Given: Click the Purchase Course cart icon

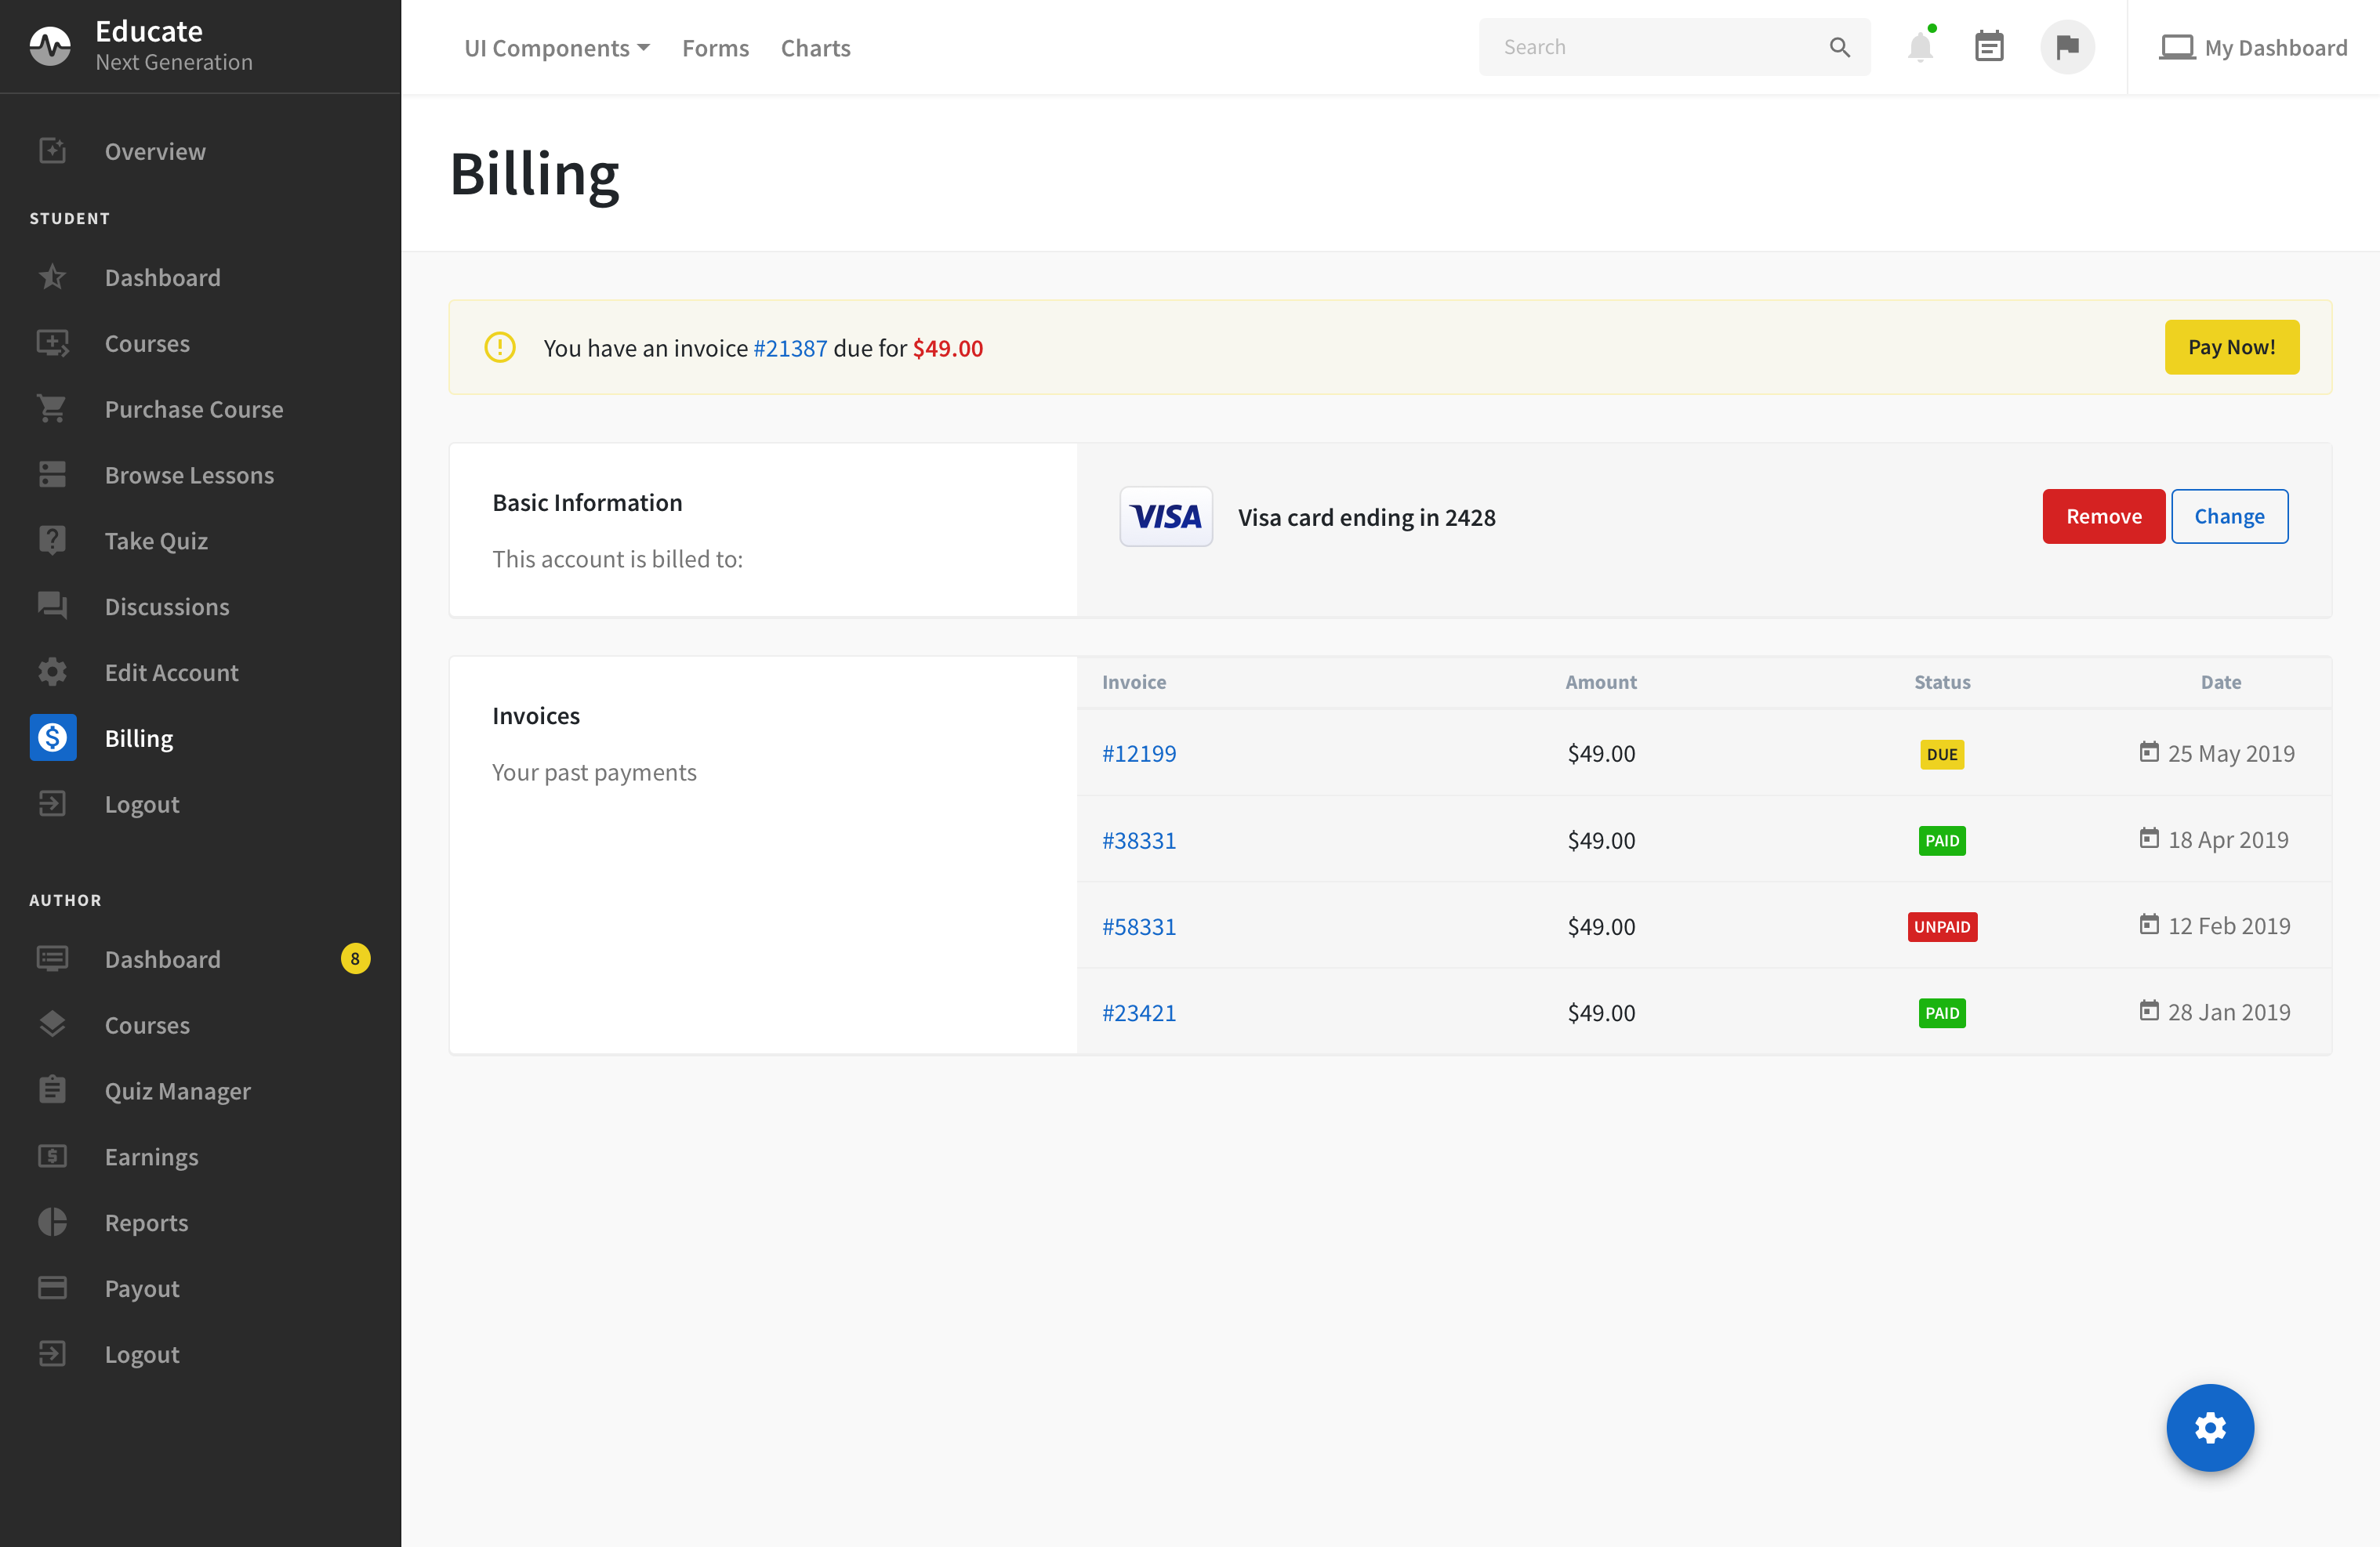Looking at the screenshot, I should [x=52, y=409].
